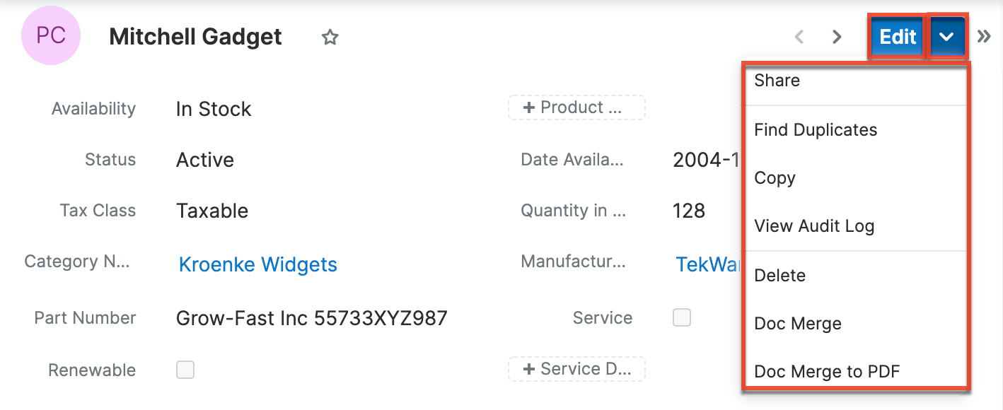
Task: Enable the Renewable checkbox
Action: click(185, 370)
